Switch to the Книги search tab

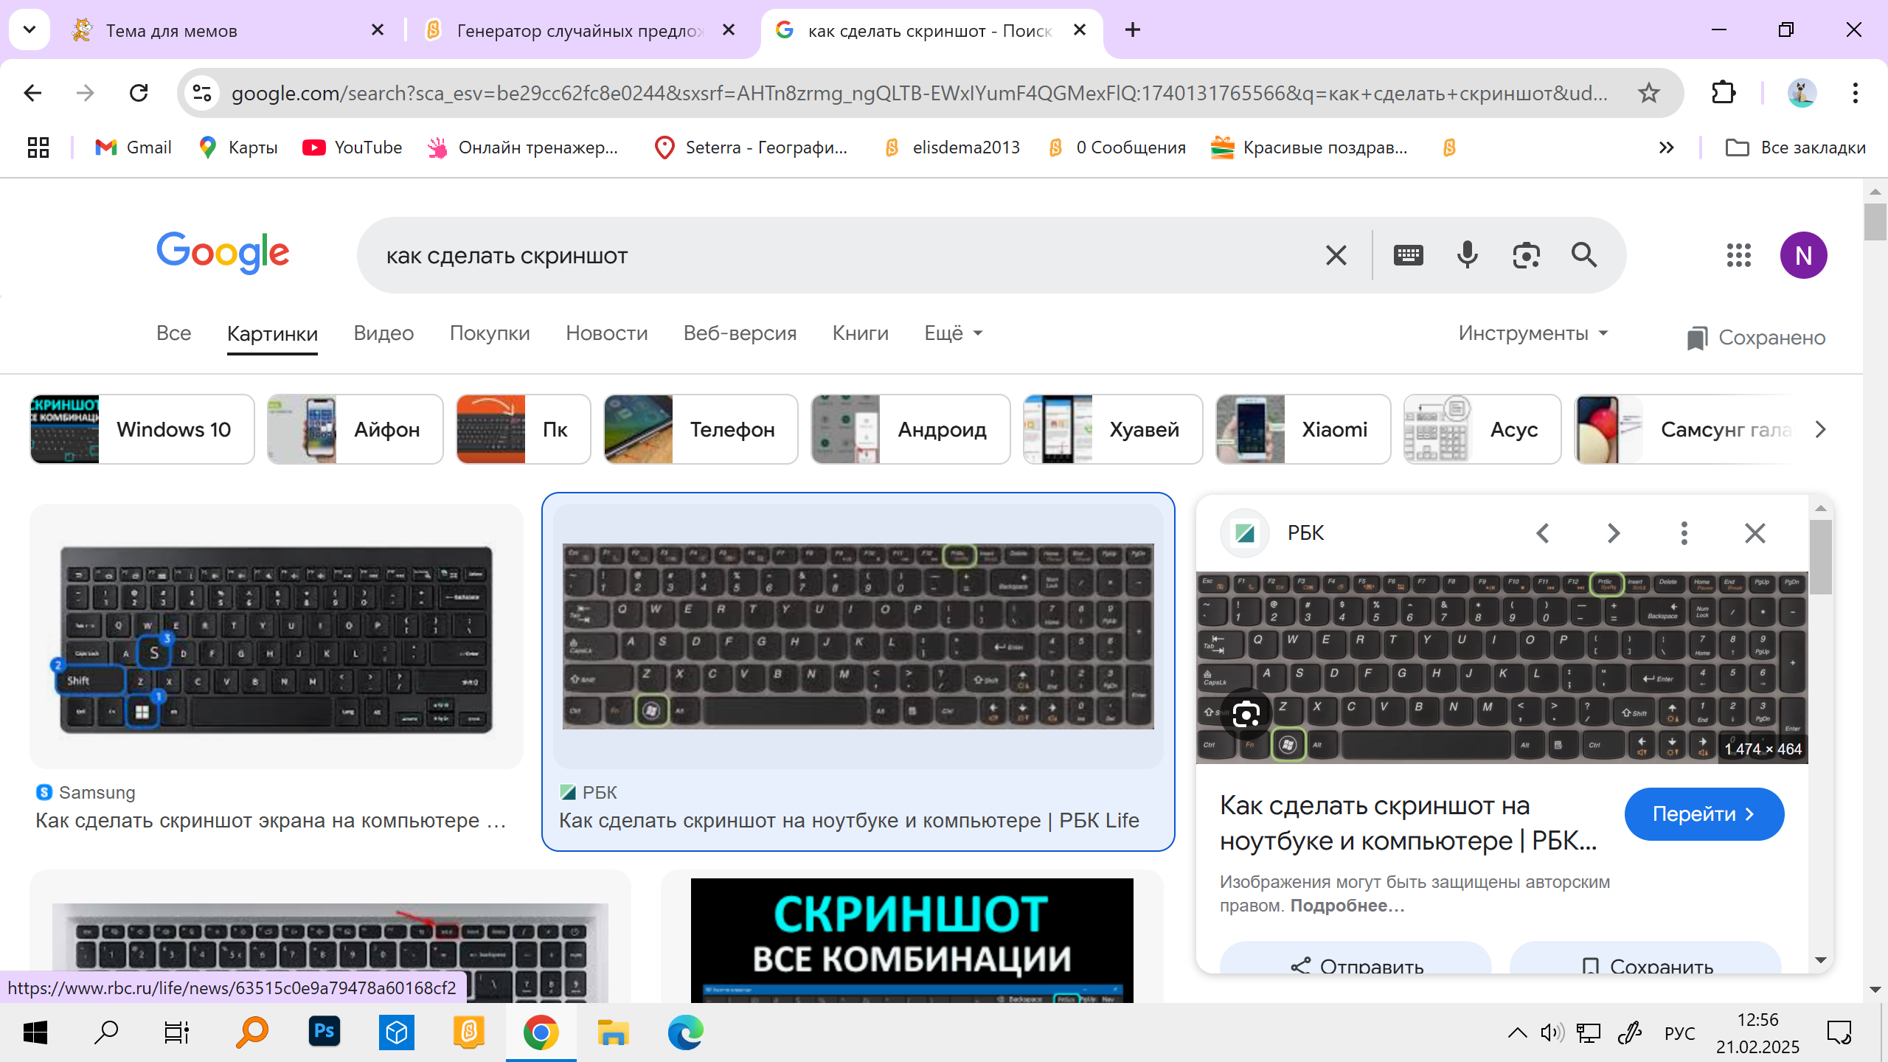tap(861, 333)
